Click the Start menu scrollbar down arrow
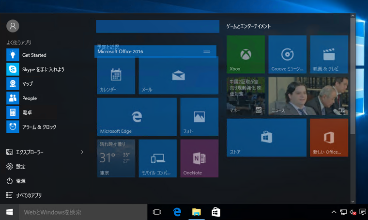368x220 pixels. (353, 202)
